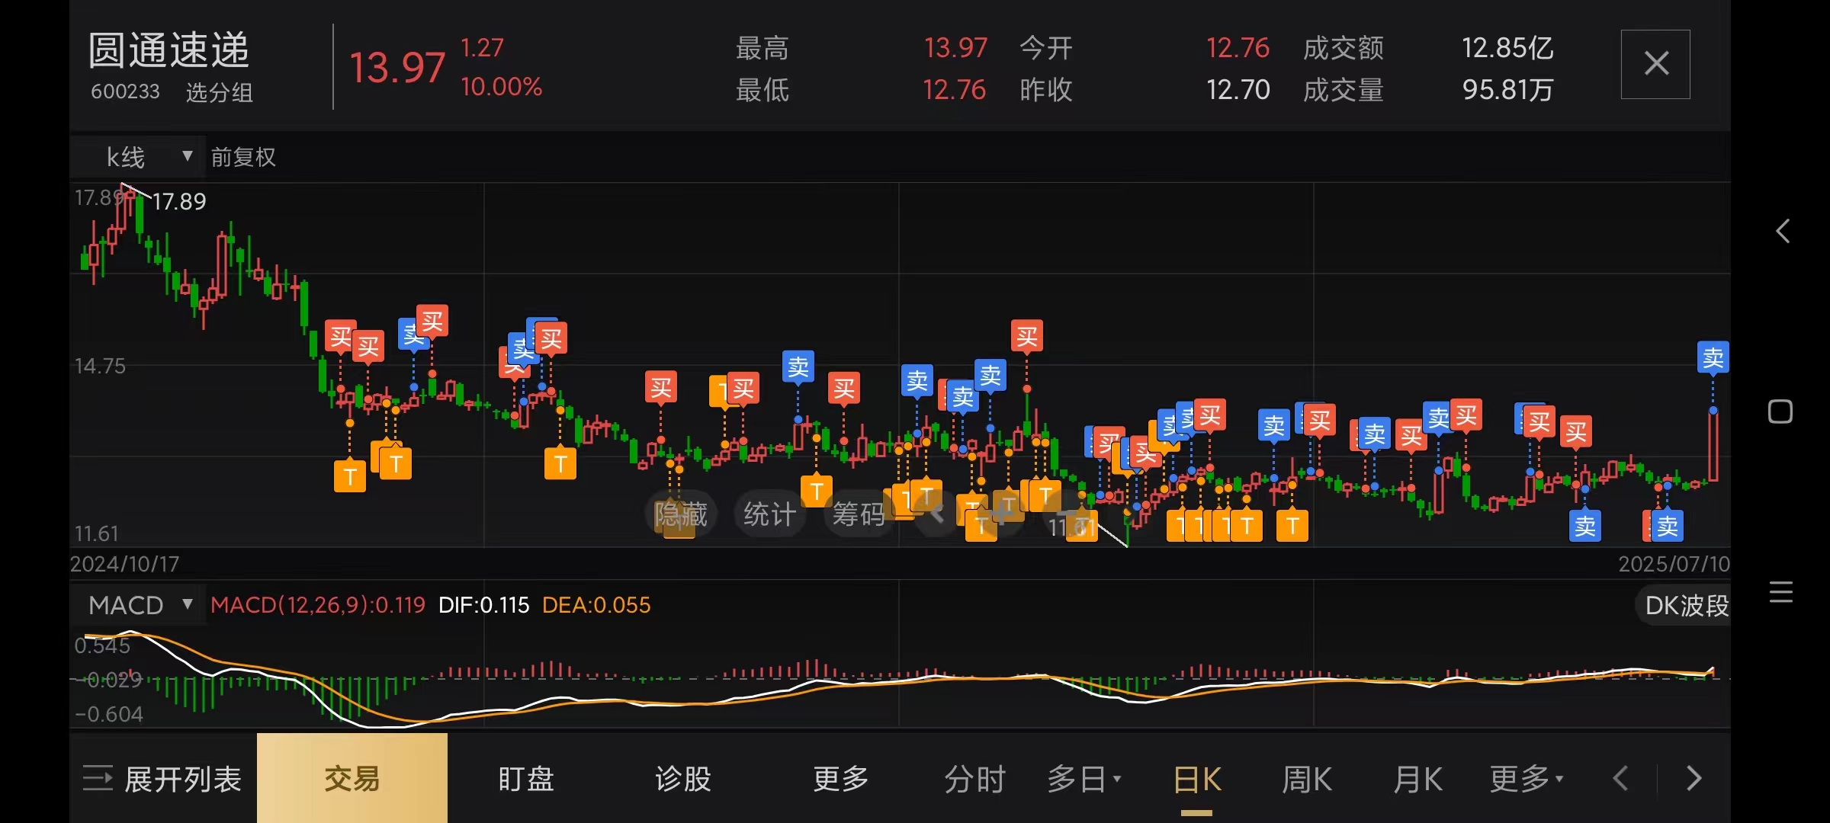Tap the 圆通速递 stock name
The width and height of the screenshot is (1830, 823).
pyautogui.click(x=169, y=50)
